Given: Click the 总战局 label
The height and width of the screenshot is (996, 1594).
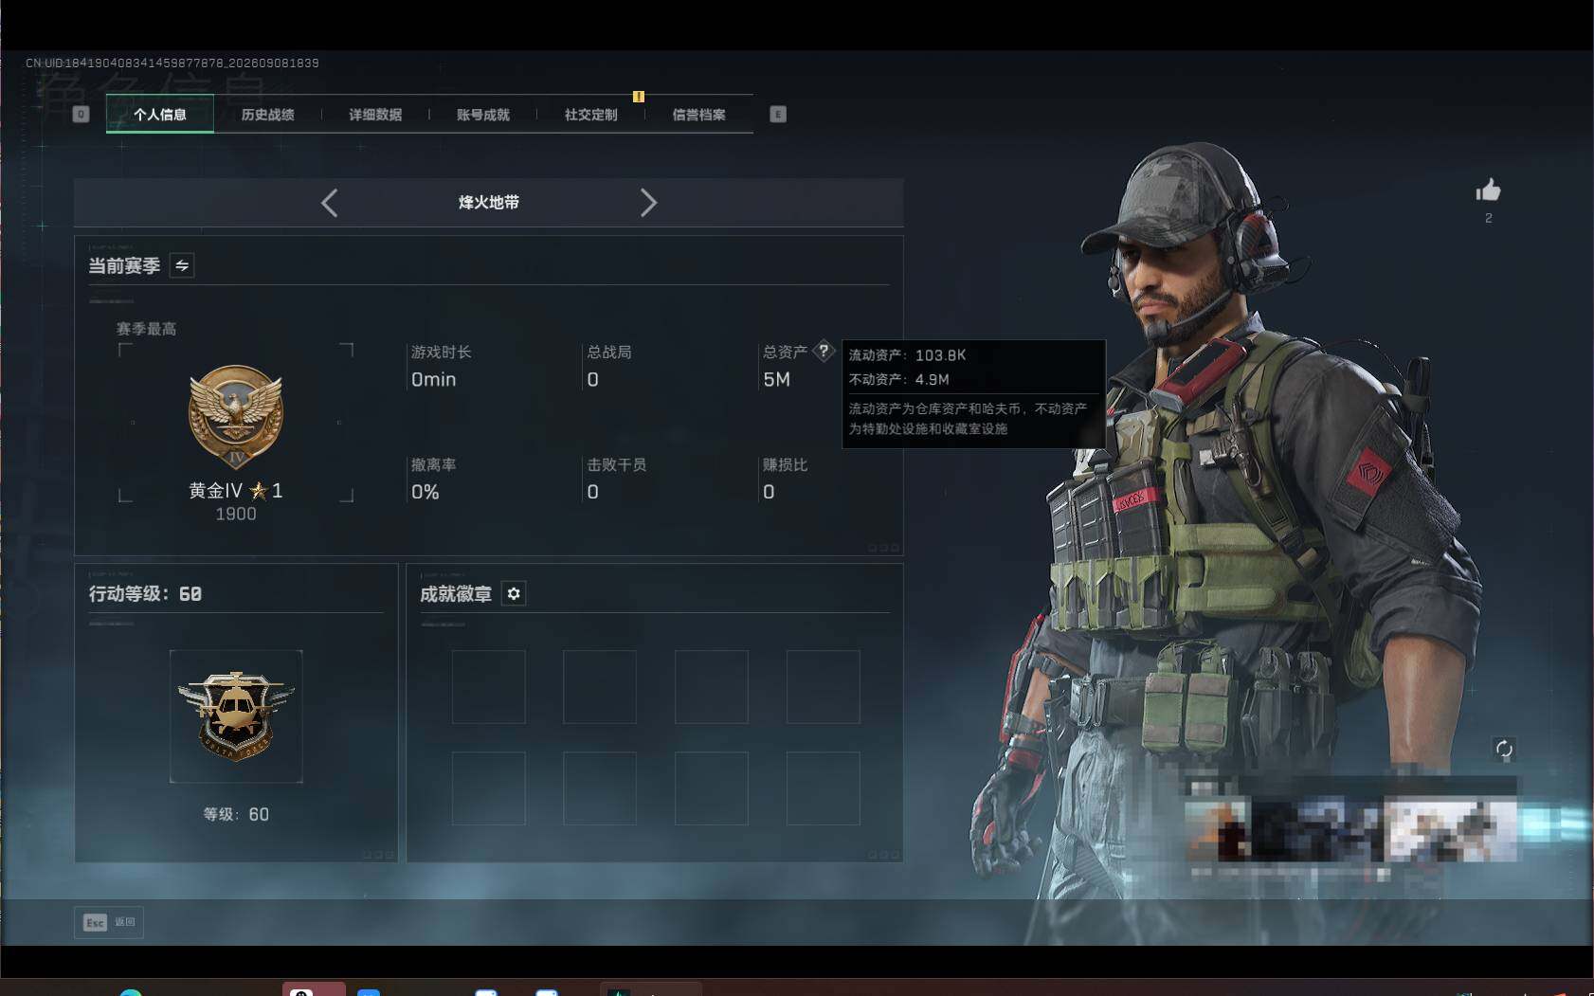Looking at the screenshot, I should pos(609,353).
